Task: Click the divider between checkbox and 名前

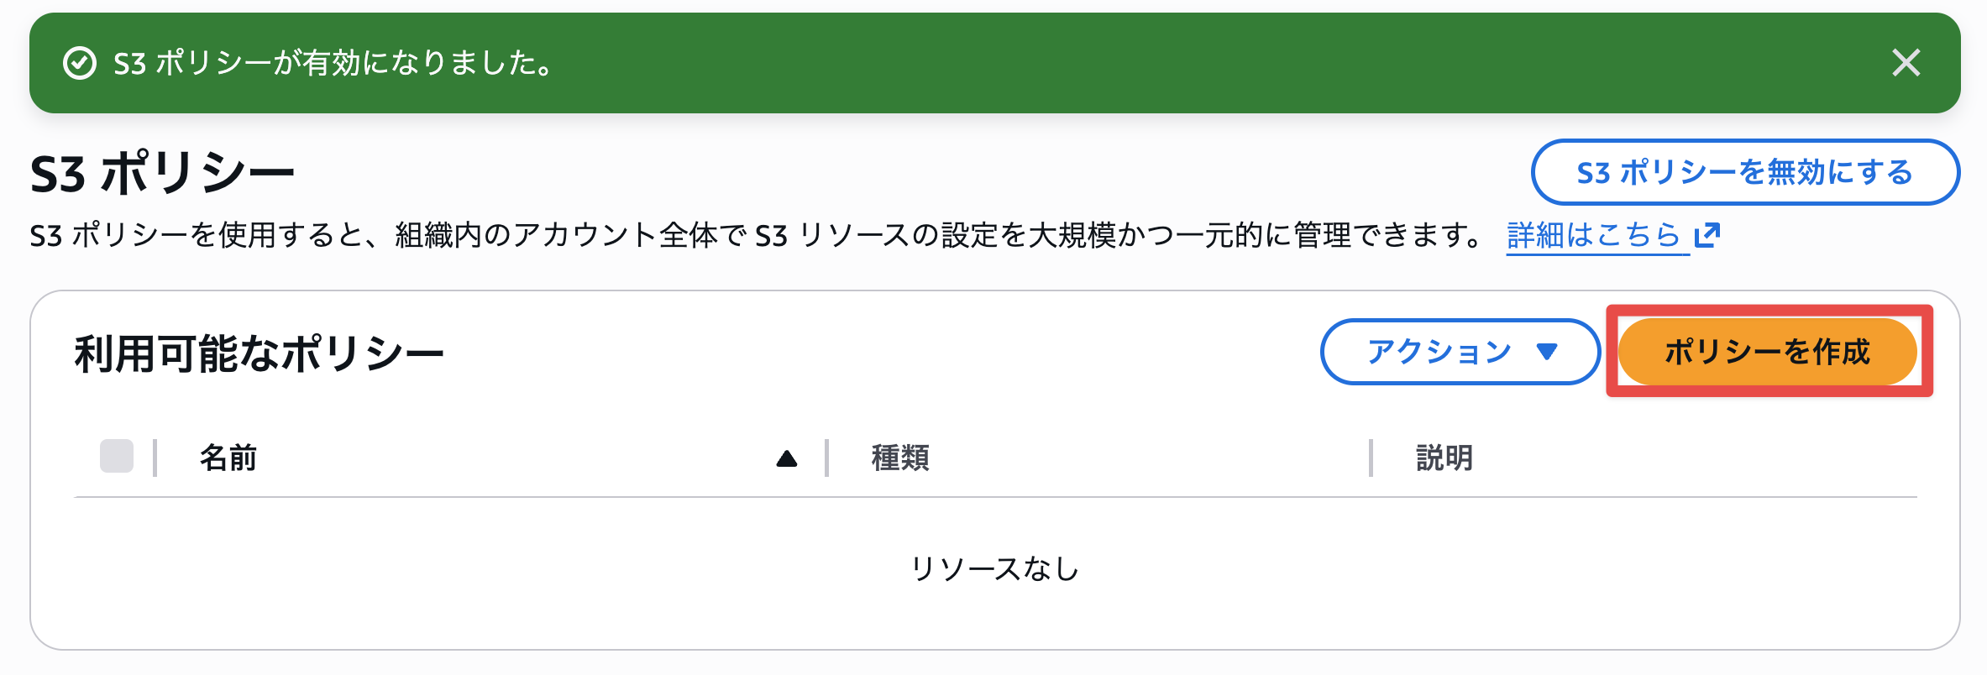Action: pyautogui.click(x=155, y=458)
